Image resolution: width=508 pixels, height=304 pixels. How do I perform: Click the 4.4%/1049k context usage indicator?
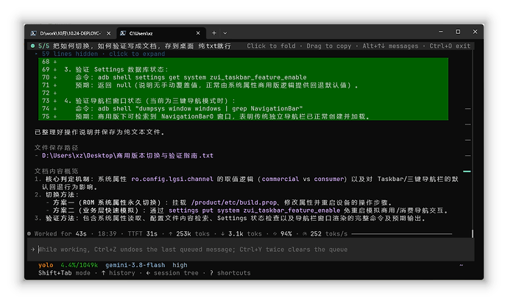pos(80,265)
